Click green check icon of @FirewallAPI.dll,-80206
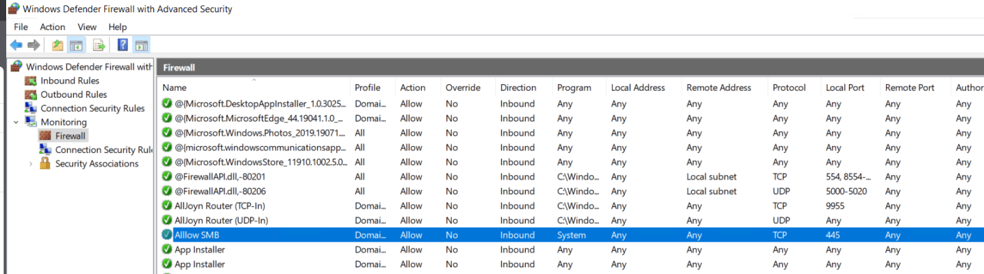 click(167, 191)
